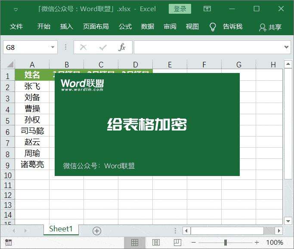Expand the formula bar chevron
The image size is (294, 249).
[286, 47]
